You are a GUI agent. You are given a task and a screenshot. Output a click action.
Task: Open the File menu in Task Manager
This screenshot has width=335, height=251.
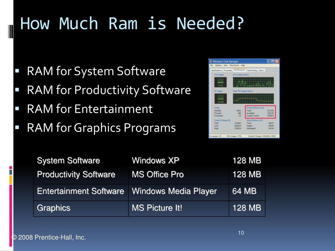click(211, 65)
